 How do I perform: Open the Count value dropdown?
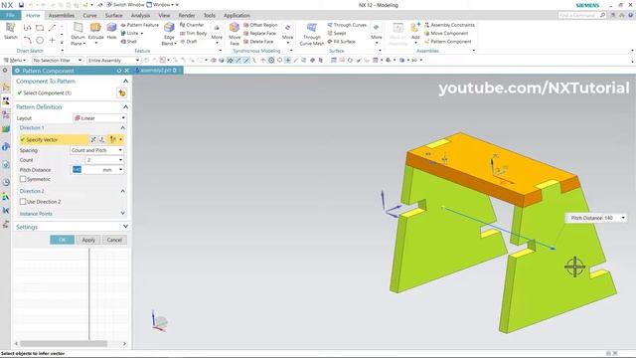(x=120, y=160)
